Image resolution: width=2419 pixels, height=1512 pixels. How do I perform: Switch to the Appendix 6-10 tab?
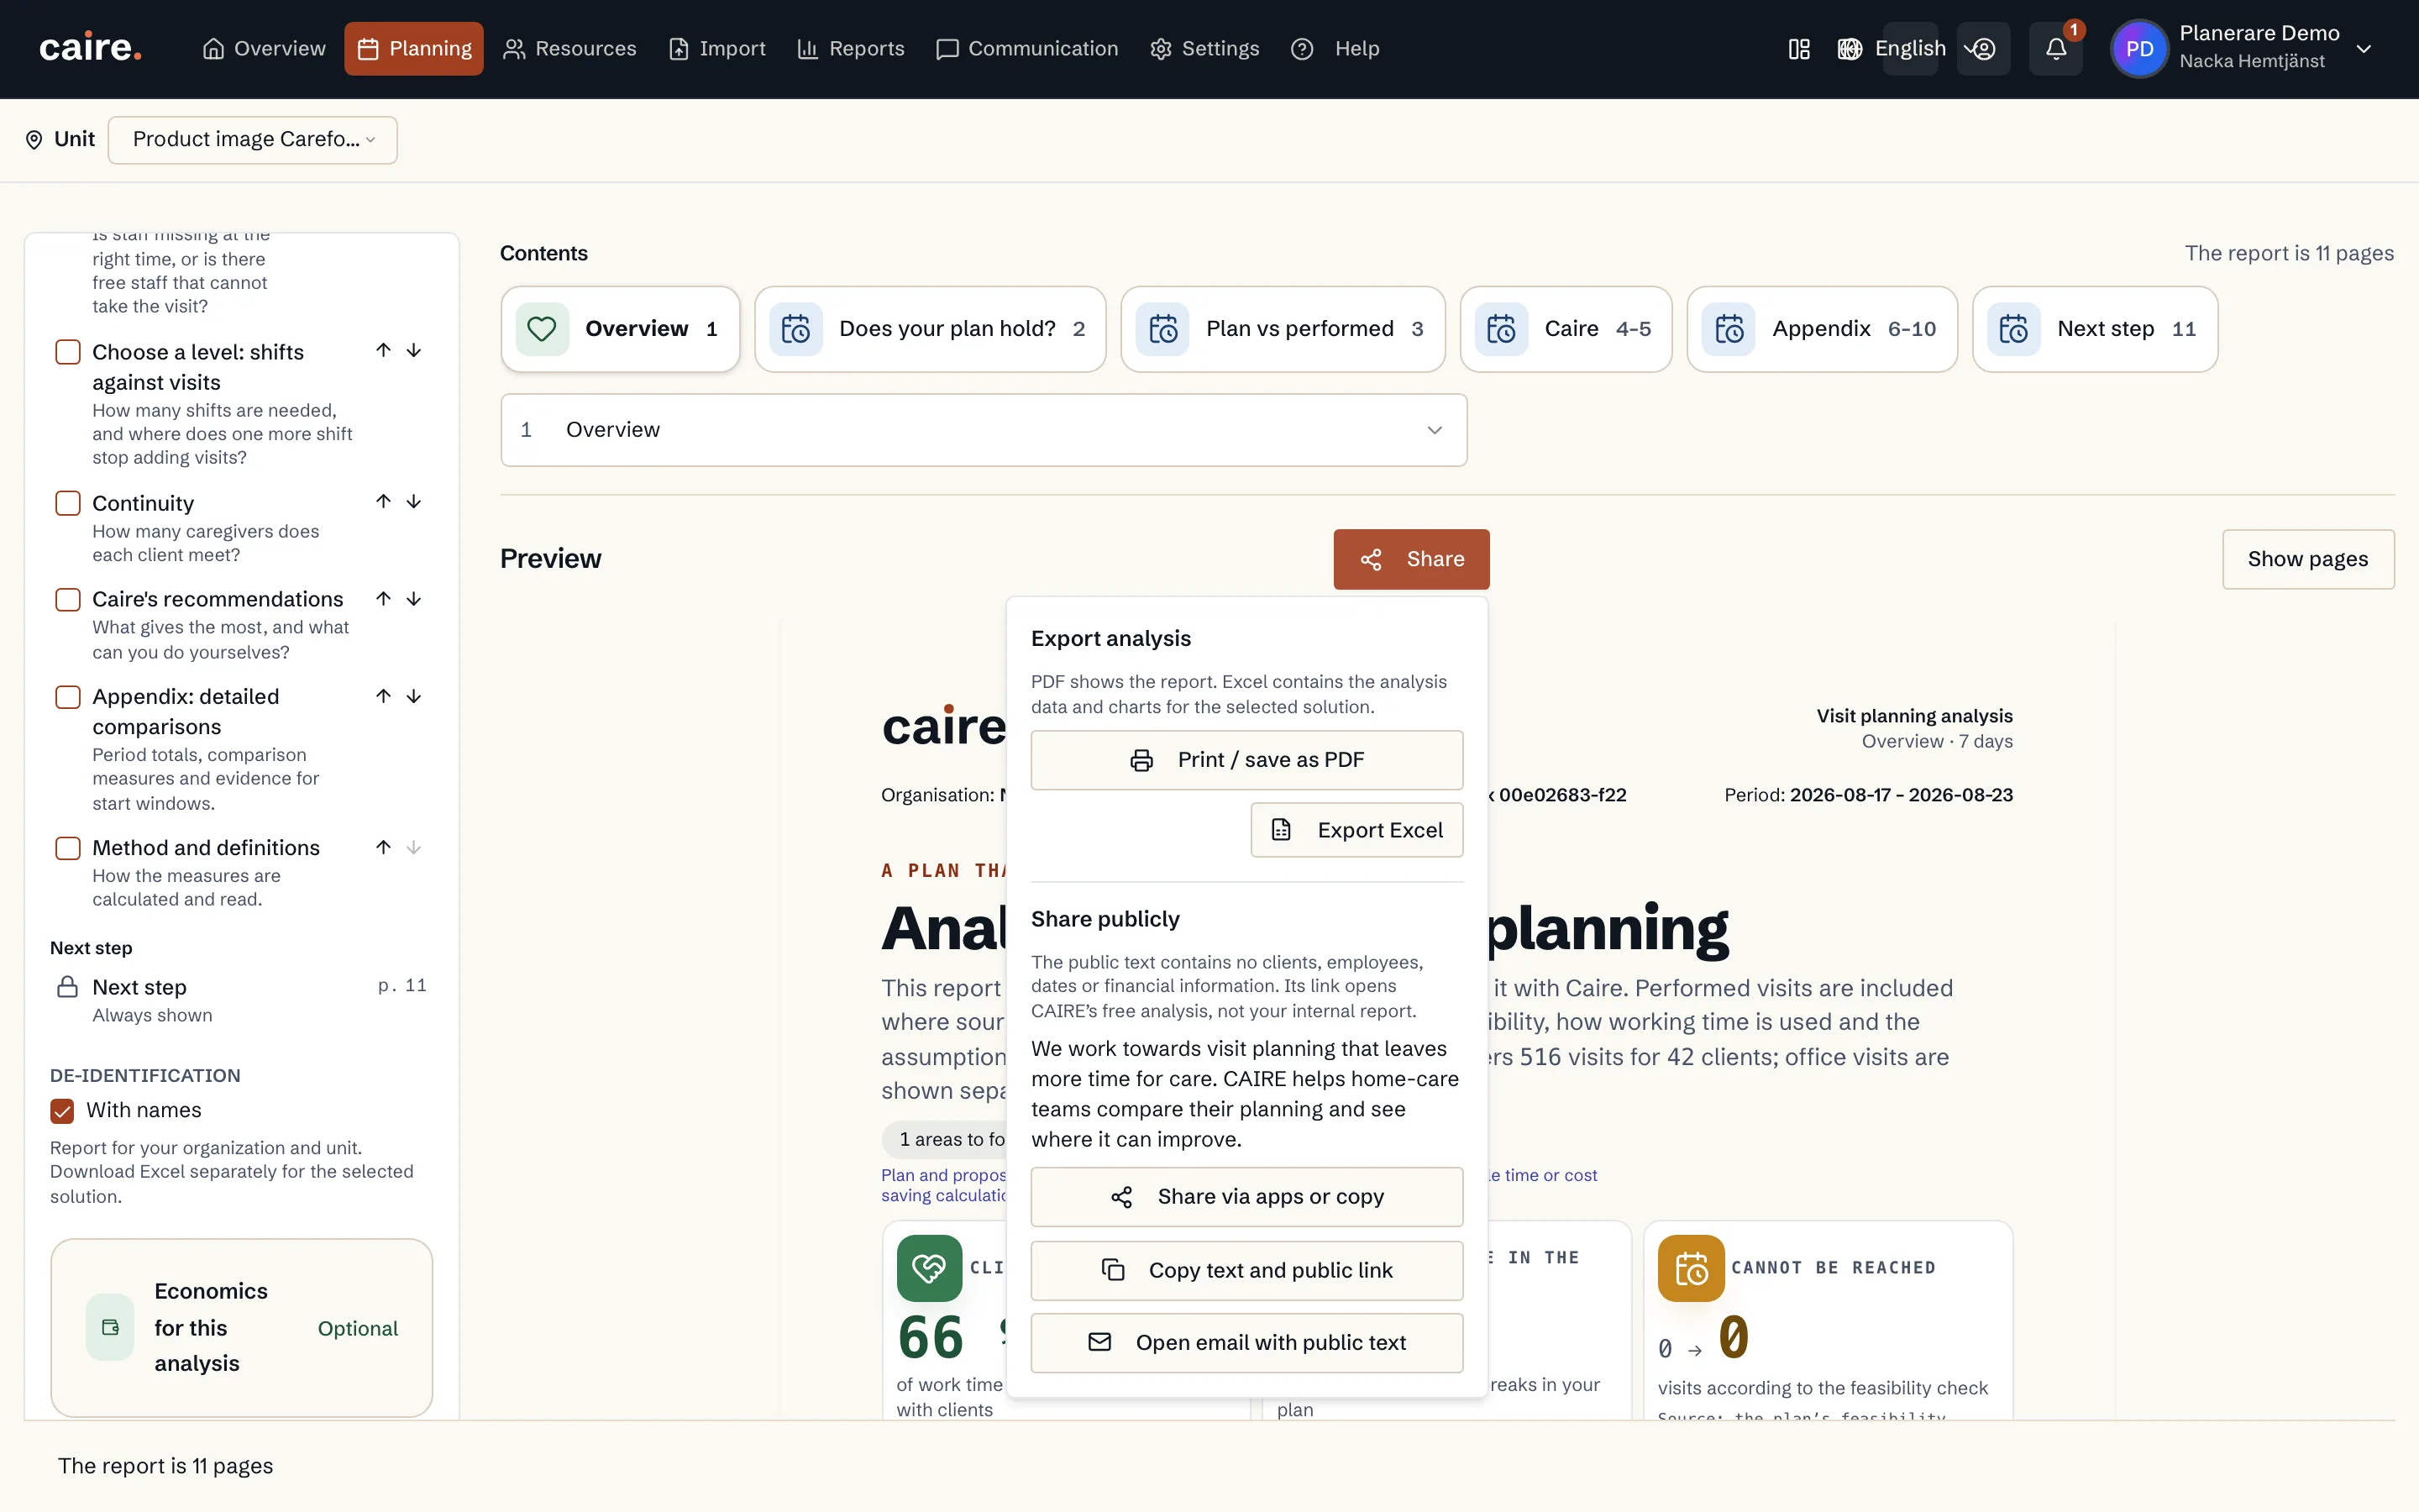pos(1821,329)
